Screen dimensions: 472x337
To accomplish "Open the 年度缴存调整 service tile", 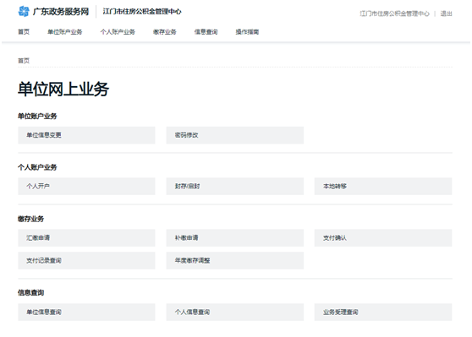I will [235, 260].
